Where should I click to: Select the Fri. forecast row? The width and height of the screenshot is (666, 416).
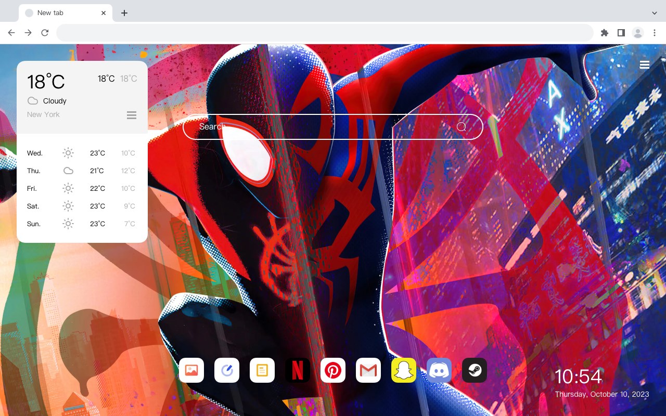(x=82, y=188)
